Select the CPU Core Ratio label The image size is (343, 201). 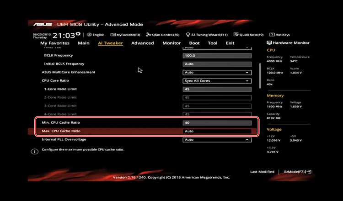click(55, 80)
